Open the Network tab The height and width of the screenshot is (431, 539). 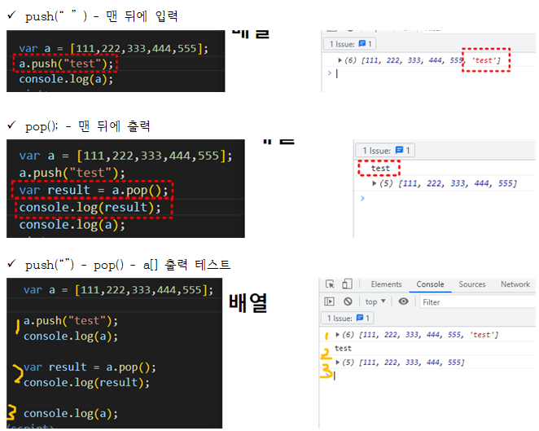[515, 284]
